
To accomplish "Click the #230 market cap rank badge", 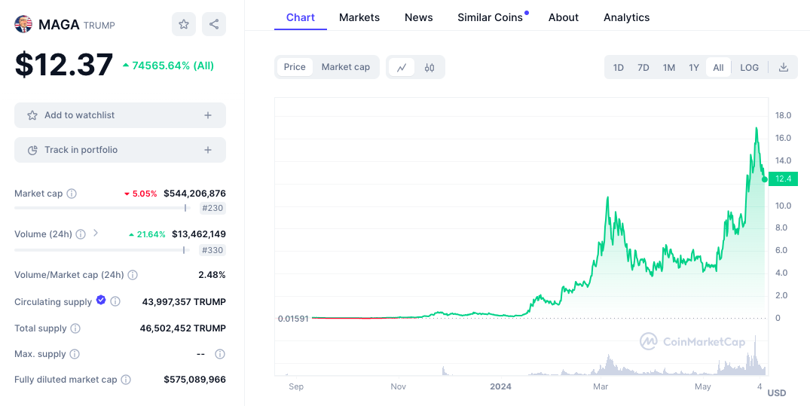I will (x=212, y=209).
